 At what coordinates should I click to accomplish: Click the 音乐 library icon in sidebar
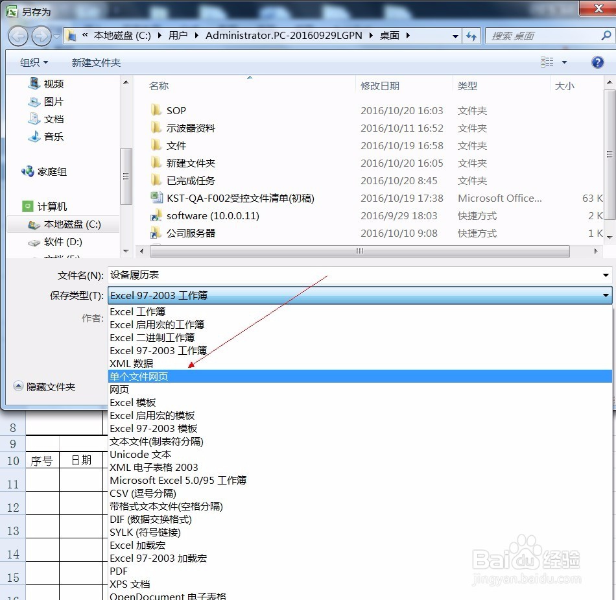click(x=34, y=136)
